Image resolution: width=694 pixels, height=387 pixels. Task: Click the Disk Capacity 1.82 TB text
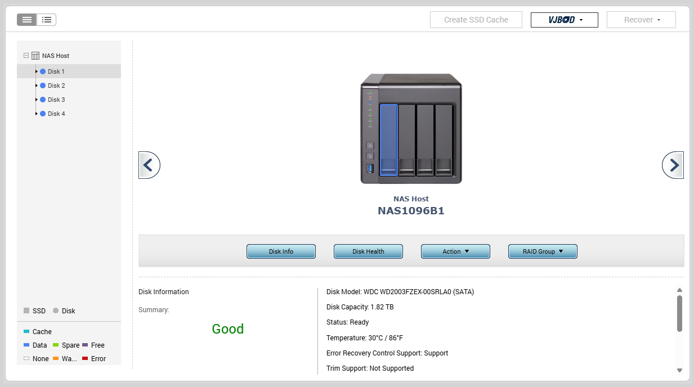click(x=360, y=307)
